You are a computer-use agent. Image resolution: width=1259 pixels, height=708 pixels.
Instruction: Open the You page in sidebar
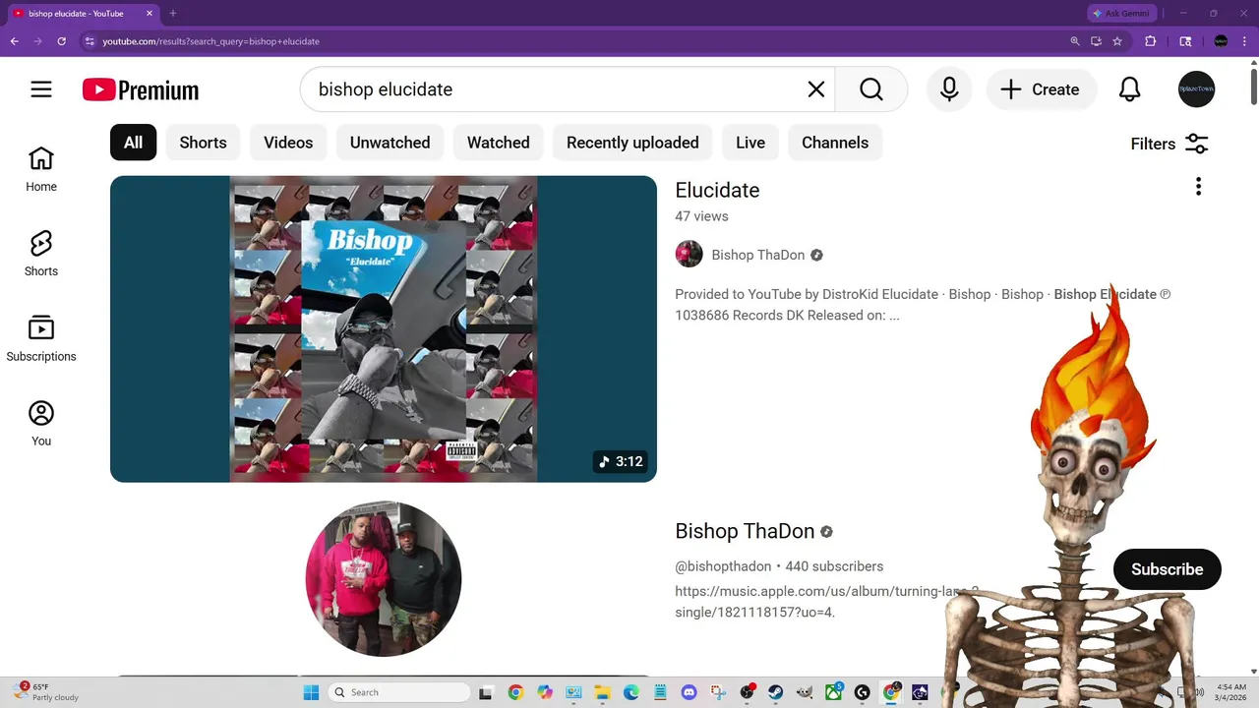pos(41,424)
